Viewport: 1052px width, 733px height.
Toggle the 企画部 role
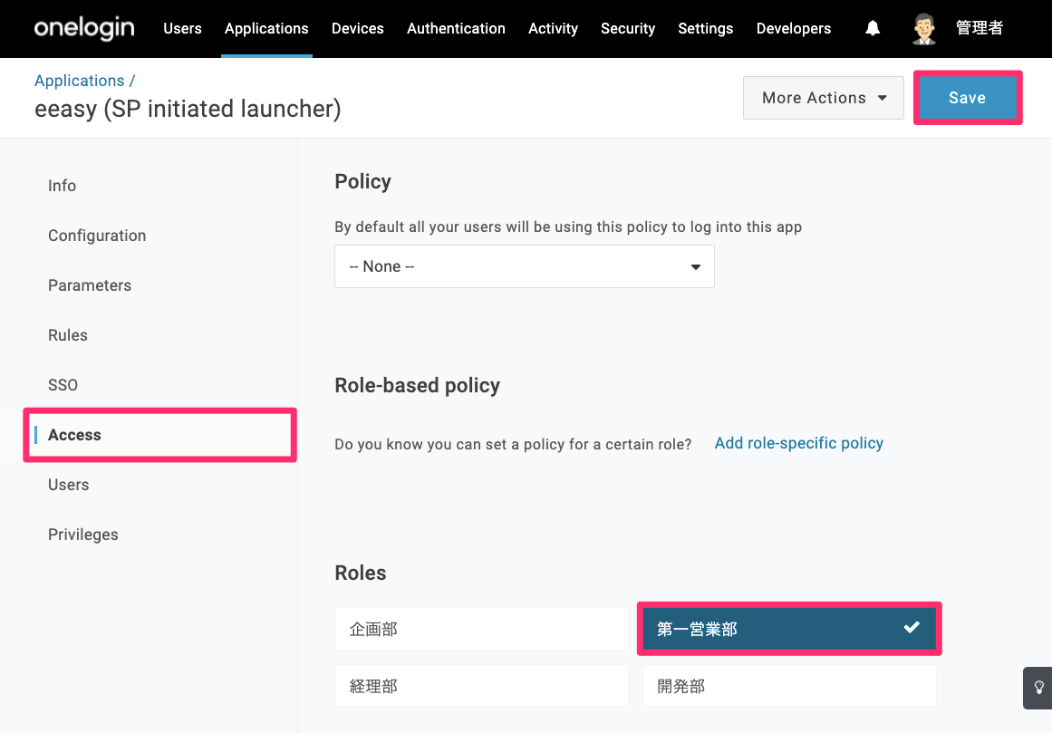[482, 629]
